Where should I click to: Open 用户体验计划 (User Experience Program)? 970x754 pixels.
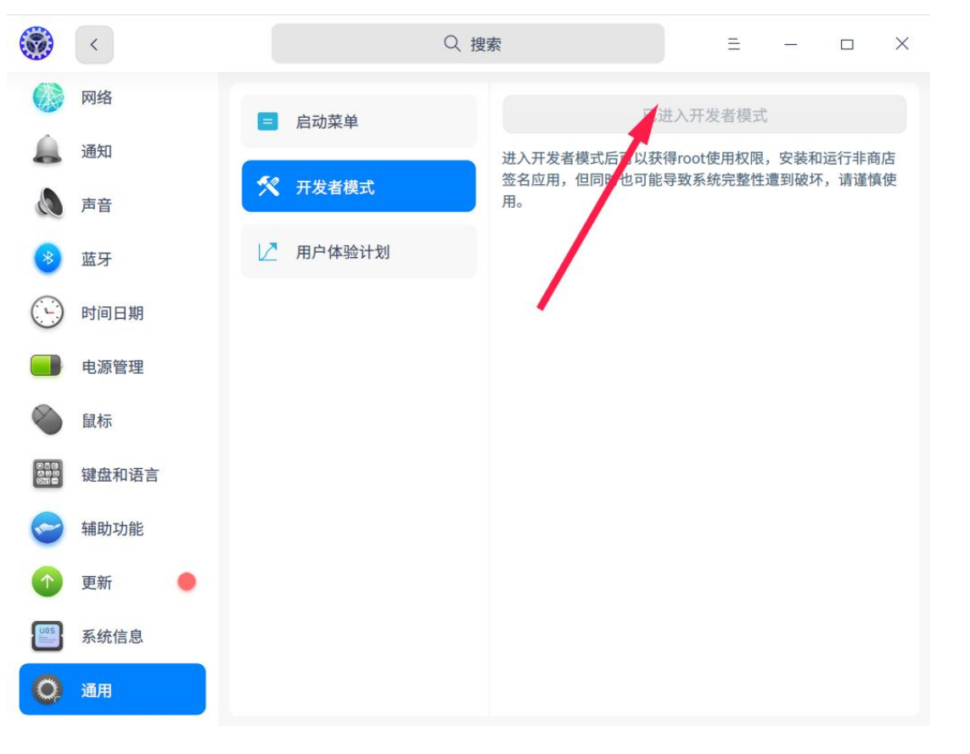coord(357,251)
